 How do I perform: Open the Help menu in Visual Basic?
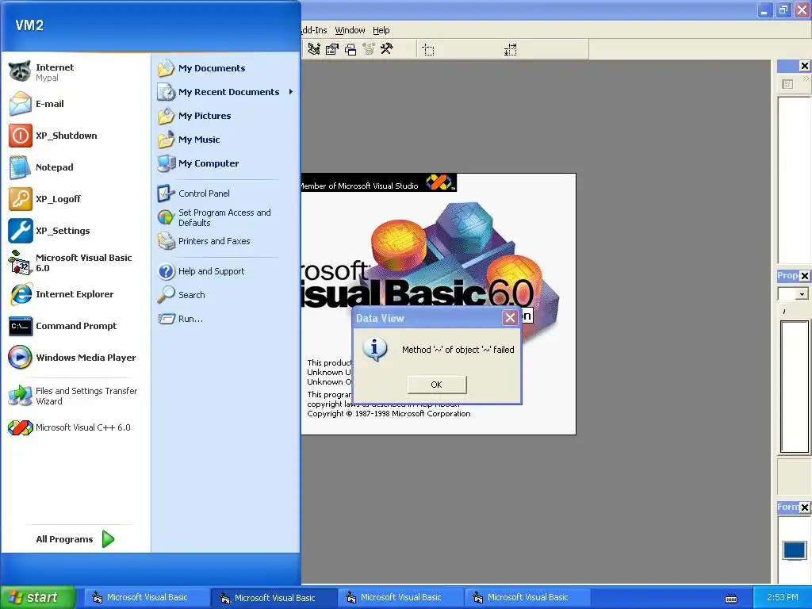(381, 30)
